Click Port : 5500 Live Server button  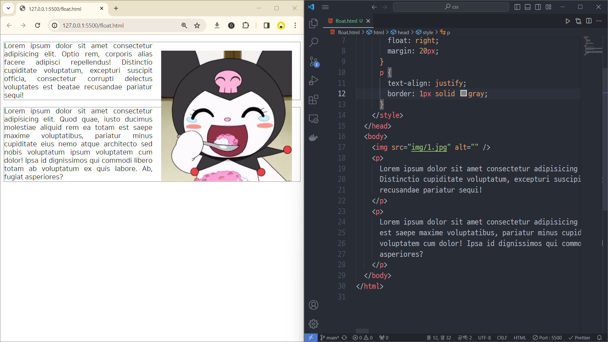(547, 338)
